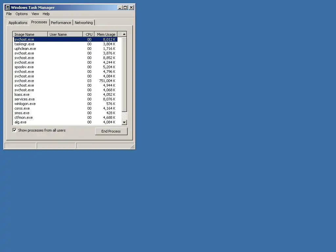Click the 03 CPU value

pos(89,81)
